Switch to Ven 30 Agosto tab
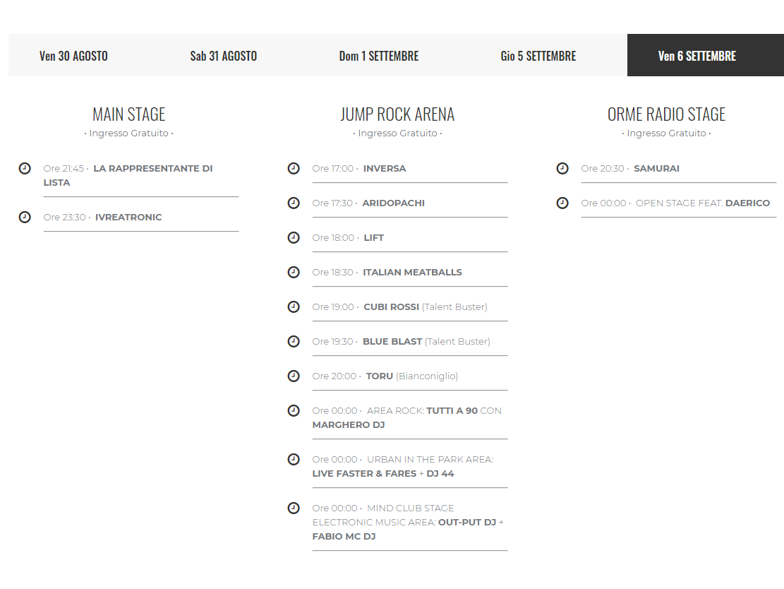The height and width of the screenshot is (589, 784). pyautogui.click(x=73, y=56)
